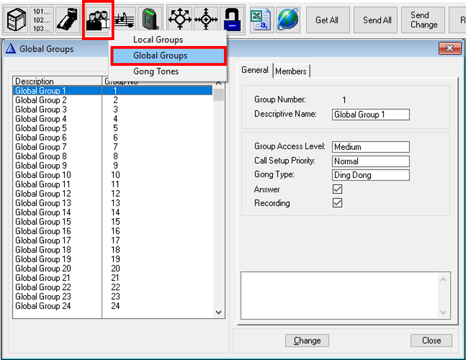Select Global Group 18 row

[x=113, y=250]
